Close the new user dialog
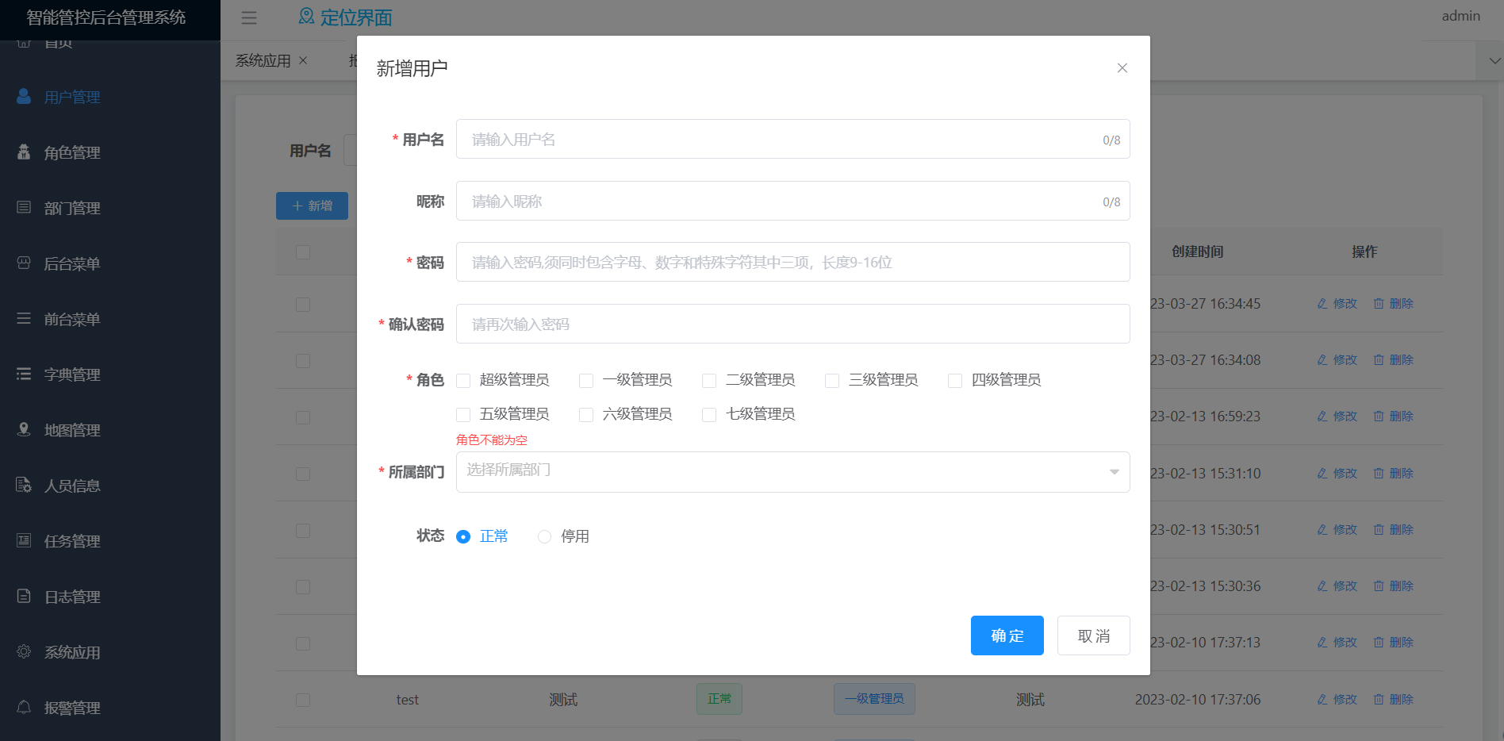The image size is (1504, 741). 1122,68
